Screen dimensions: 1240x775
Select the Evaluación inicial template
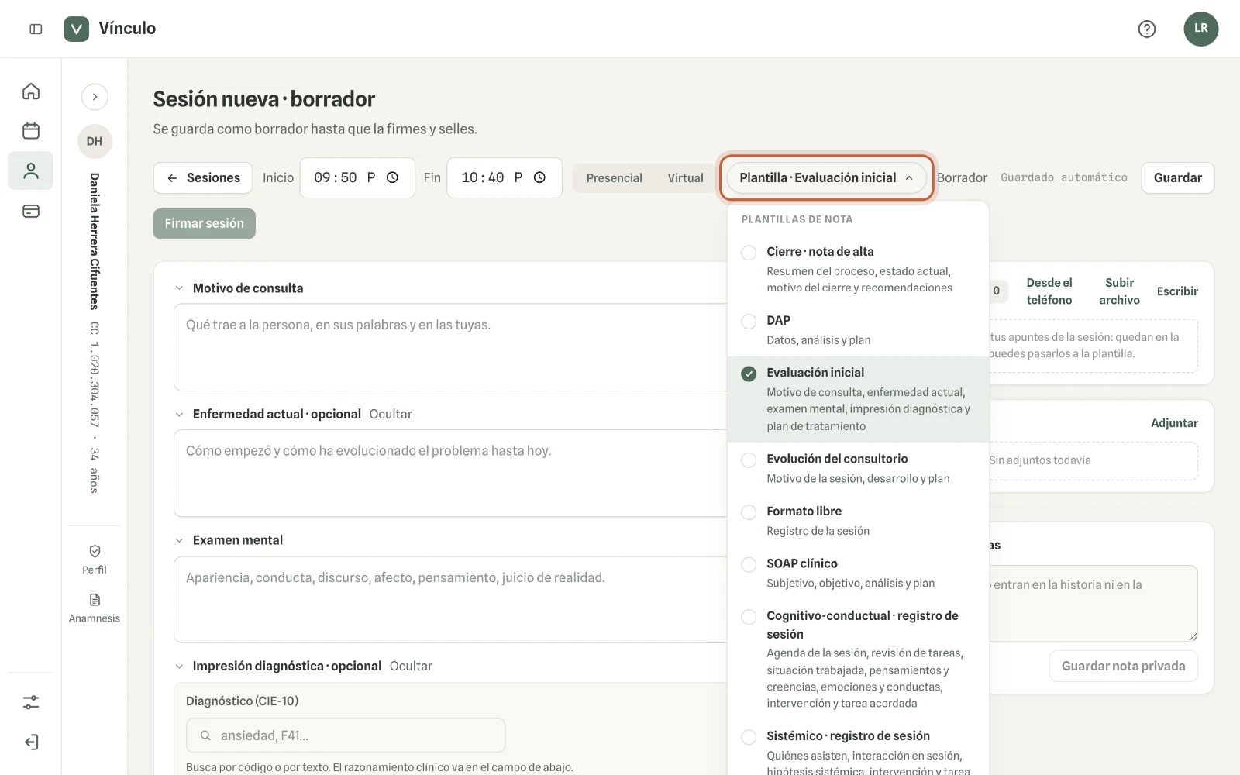[858, 399]
